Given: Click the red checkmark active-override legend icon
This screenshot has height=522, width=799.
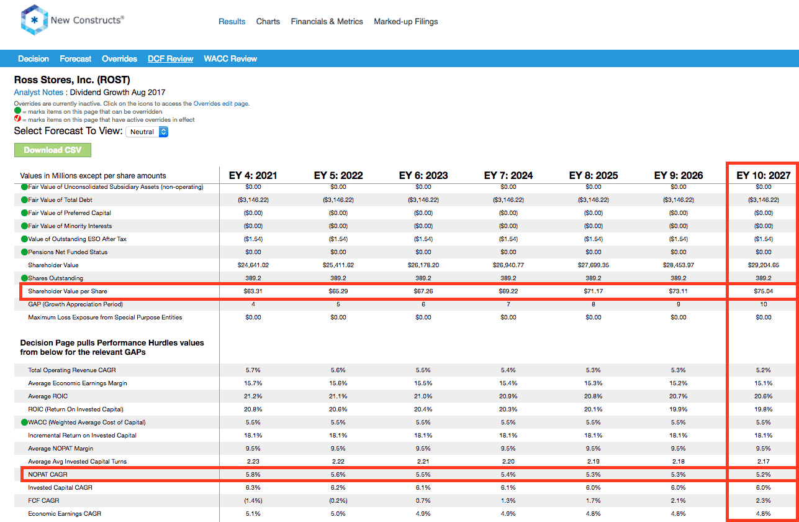Looking at the screenshot, I should click(17, 119).
